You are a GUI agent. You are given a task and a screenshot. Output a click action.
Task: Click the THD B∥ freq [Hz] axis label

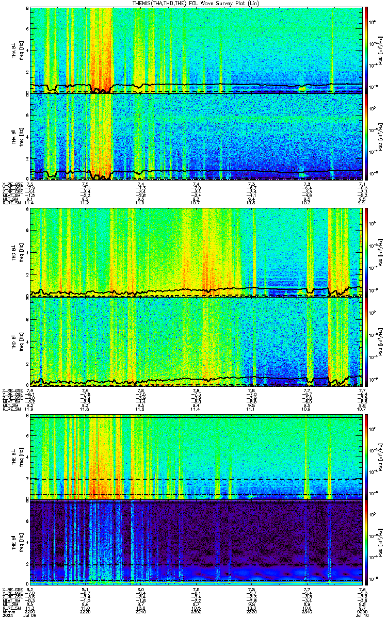[20, 341]
